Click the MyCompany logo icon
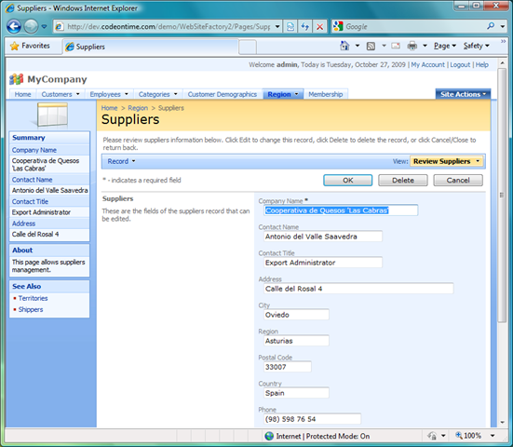 (x=17, y=79)
